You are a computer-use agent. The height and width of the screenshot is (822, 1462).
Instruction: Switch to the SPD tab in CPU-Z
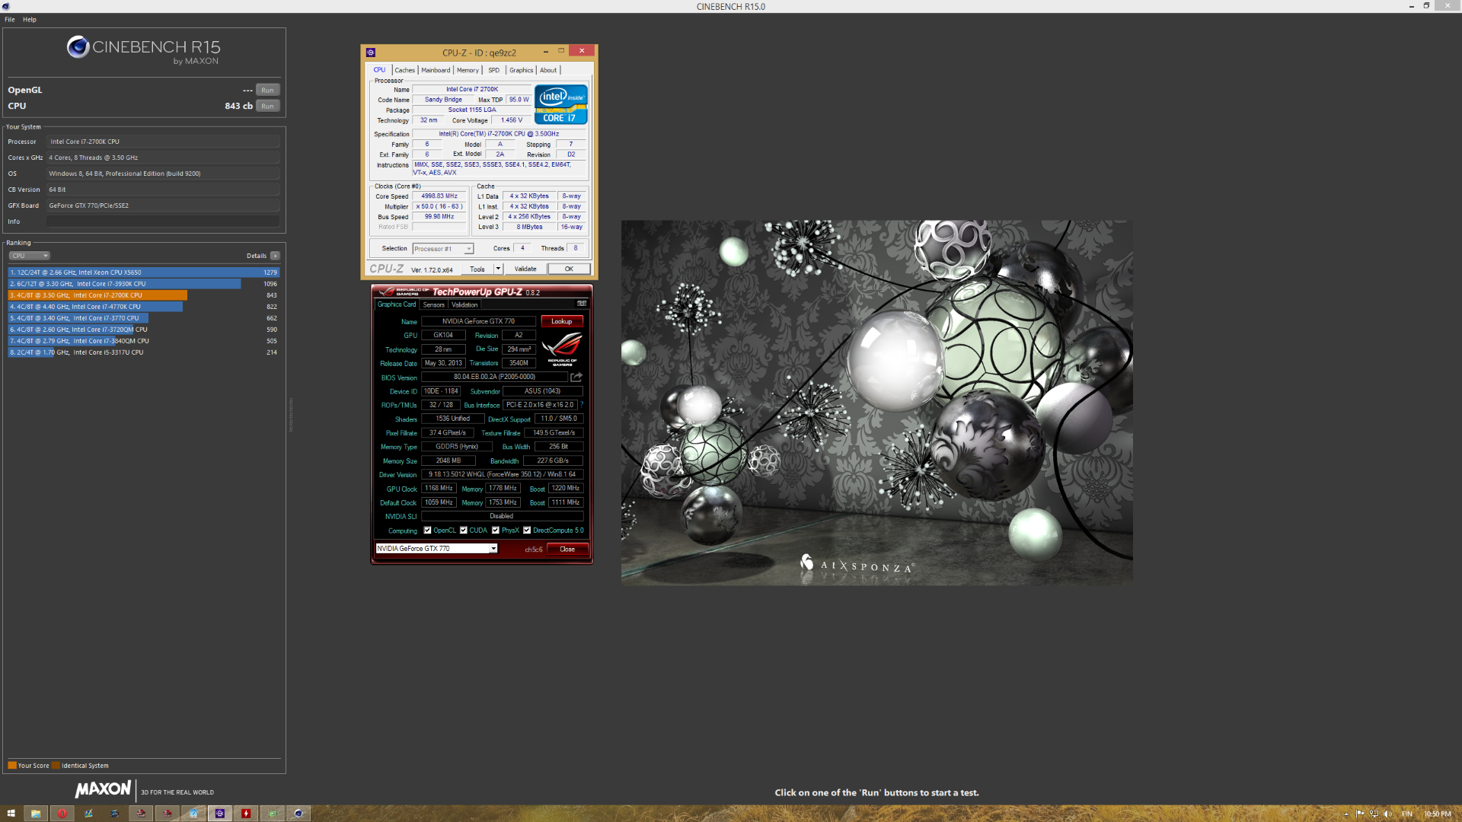click(x=493, y=70)
